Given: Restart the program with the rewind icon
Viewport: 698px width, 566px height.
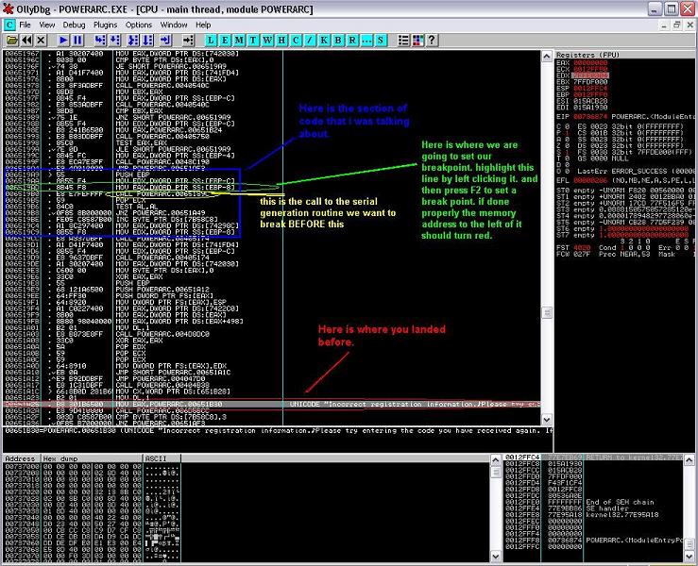Looking at the screenshot, I should 26,41.
